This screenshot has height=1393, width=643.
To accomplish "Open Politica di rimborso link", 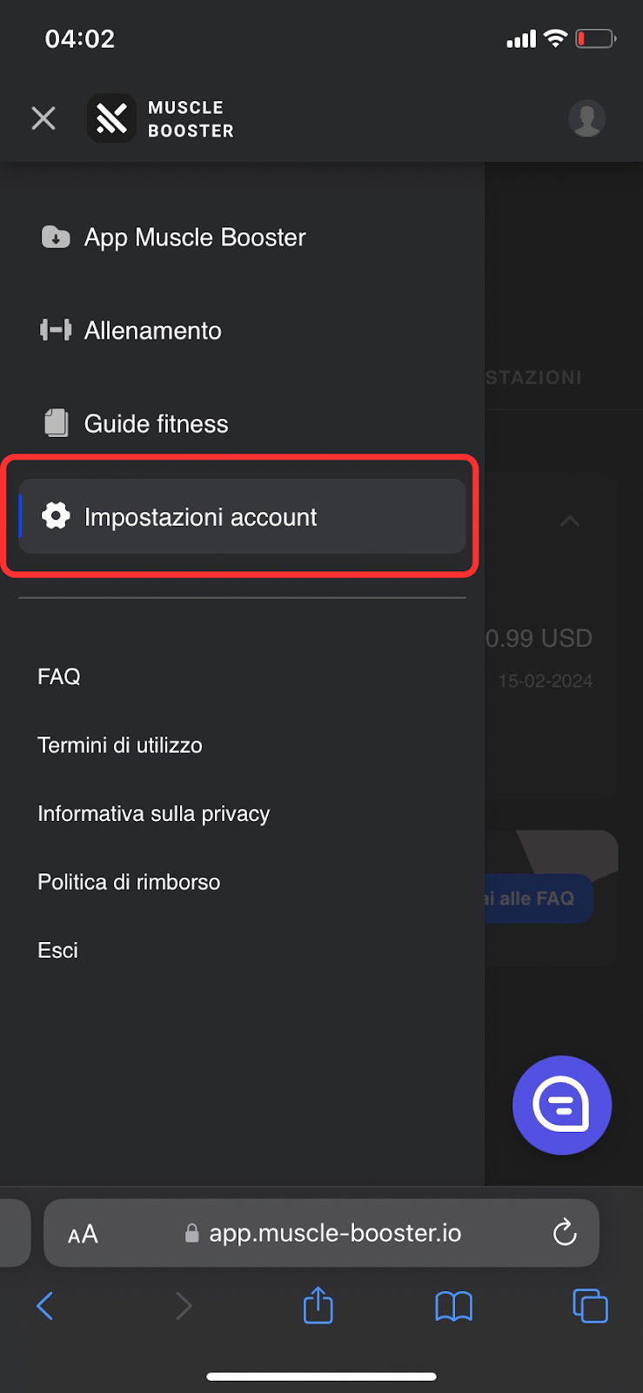I will [129, 882].
